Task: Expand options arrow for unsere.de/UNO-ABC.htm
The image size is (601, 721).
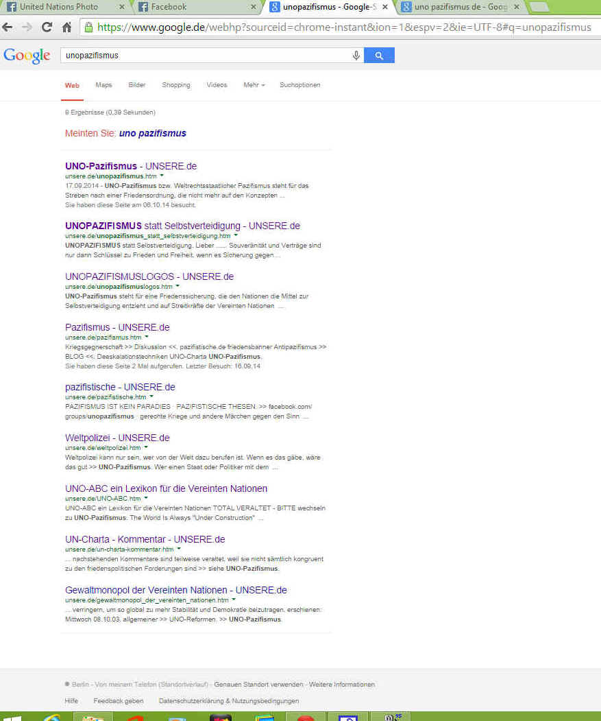Action: click(x=146, y=498)
